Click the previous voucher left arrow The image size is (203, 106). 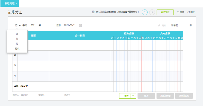tap(145, 12)
